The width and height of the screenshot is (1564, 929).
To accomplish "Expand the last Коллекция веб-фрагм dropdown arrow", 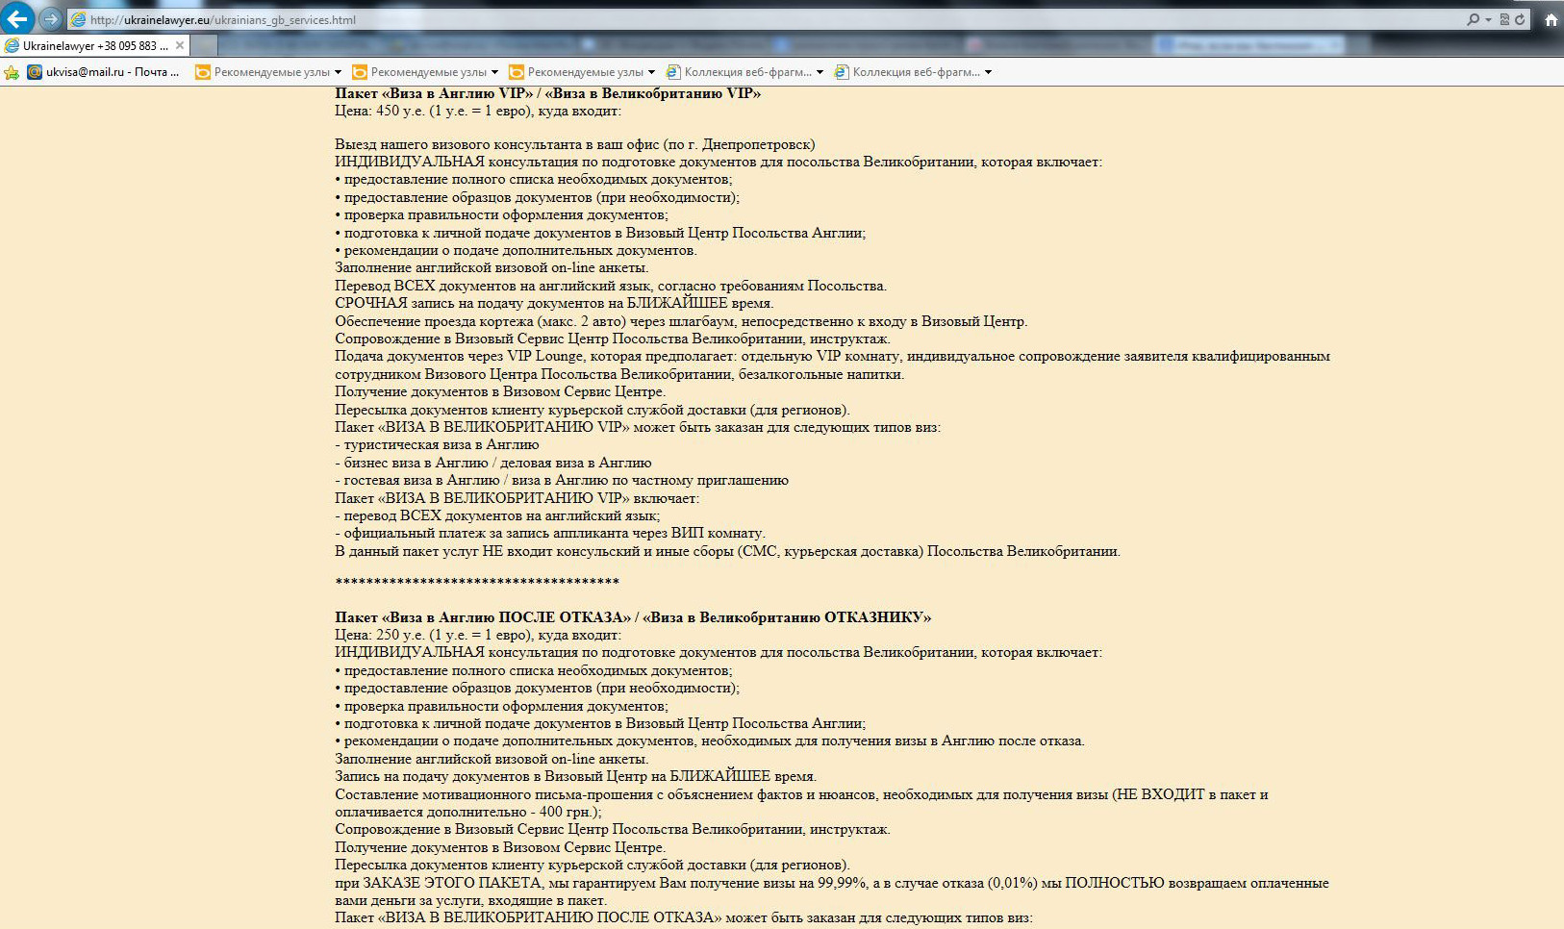I will tap(988, 72).
